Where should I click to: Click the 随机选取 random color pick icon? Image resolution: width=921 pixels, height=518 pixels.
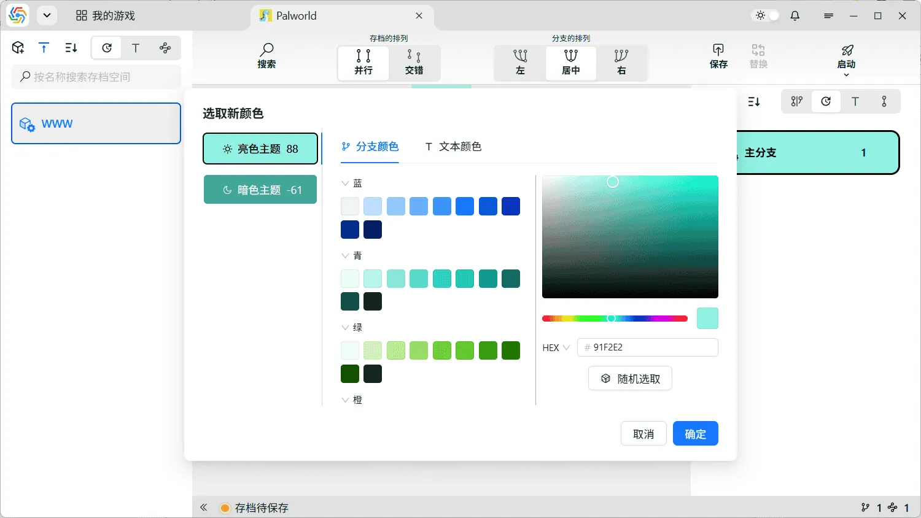click(630, 378)
